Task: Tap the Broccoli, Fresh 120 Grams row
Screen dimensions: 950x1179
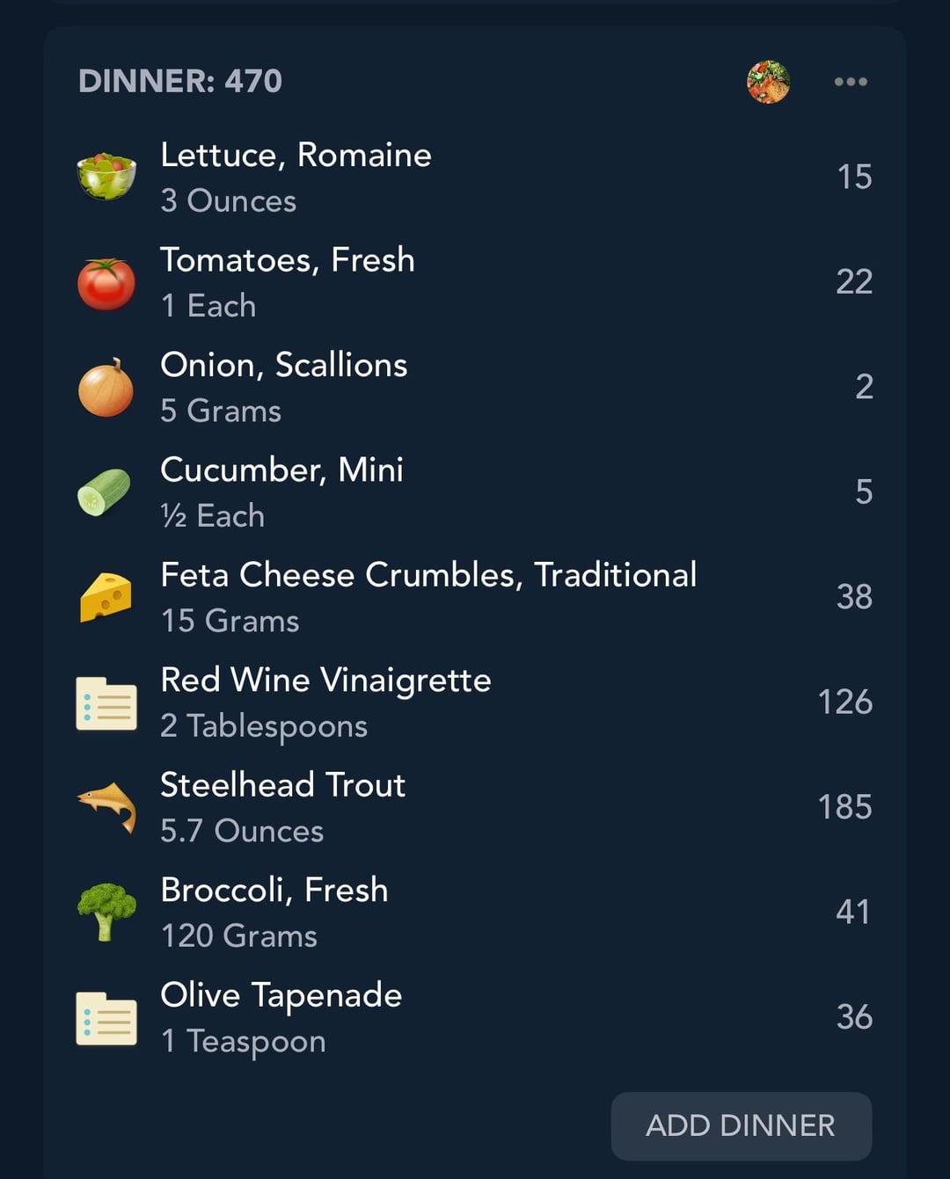Action: (475, 912)
